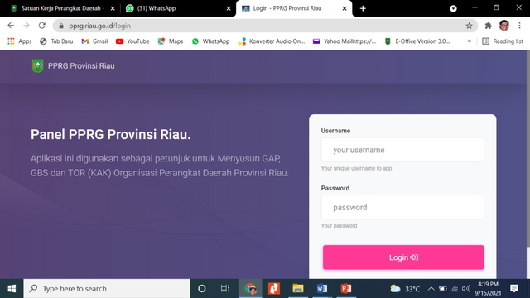
Task: Open weather widget showing 33°C
Action: (x=405, y=289)
